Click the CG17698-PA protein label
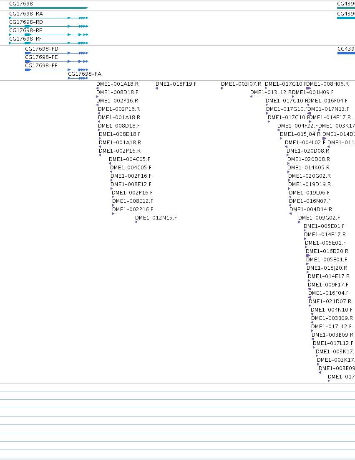This screenshot has width=355, height=460. coord(85,74)
